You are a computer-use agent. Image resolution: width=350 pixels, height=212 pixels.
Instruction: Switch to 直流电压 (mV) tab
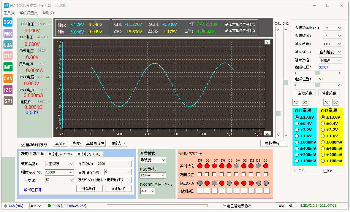tap(61, 154)
